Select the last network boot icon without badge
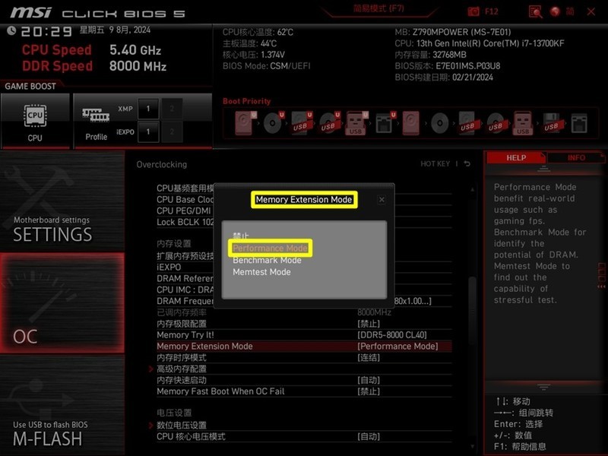Viewport: 608px width, 456px height. (x=579, y=123)
